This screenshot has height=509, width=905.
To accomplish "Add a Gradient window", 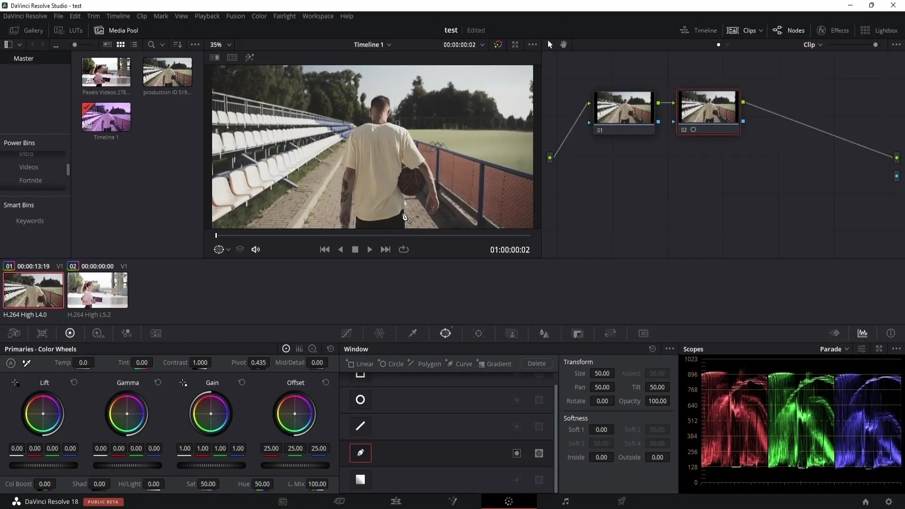I will tap(494, 363).
